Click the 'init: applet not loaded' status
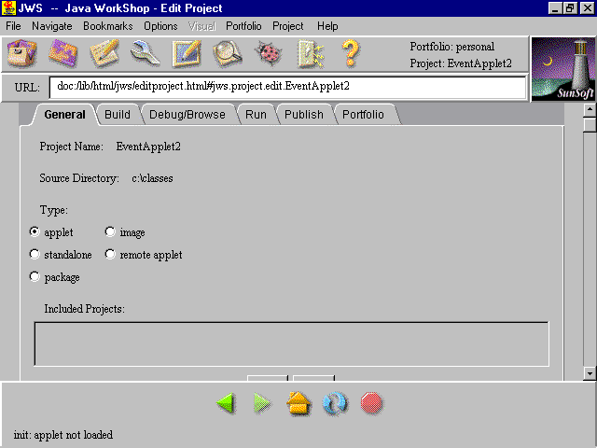This screenshot has height=448, width=597. 63,435
